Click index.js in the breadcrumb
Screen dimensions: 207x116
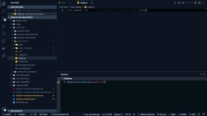91,7
